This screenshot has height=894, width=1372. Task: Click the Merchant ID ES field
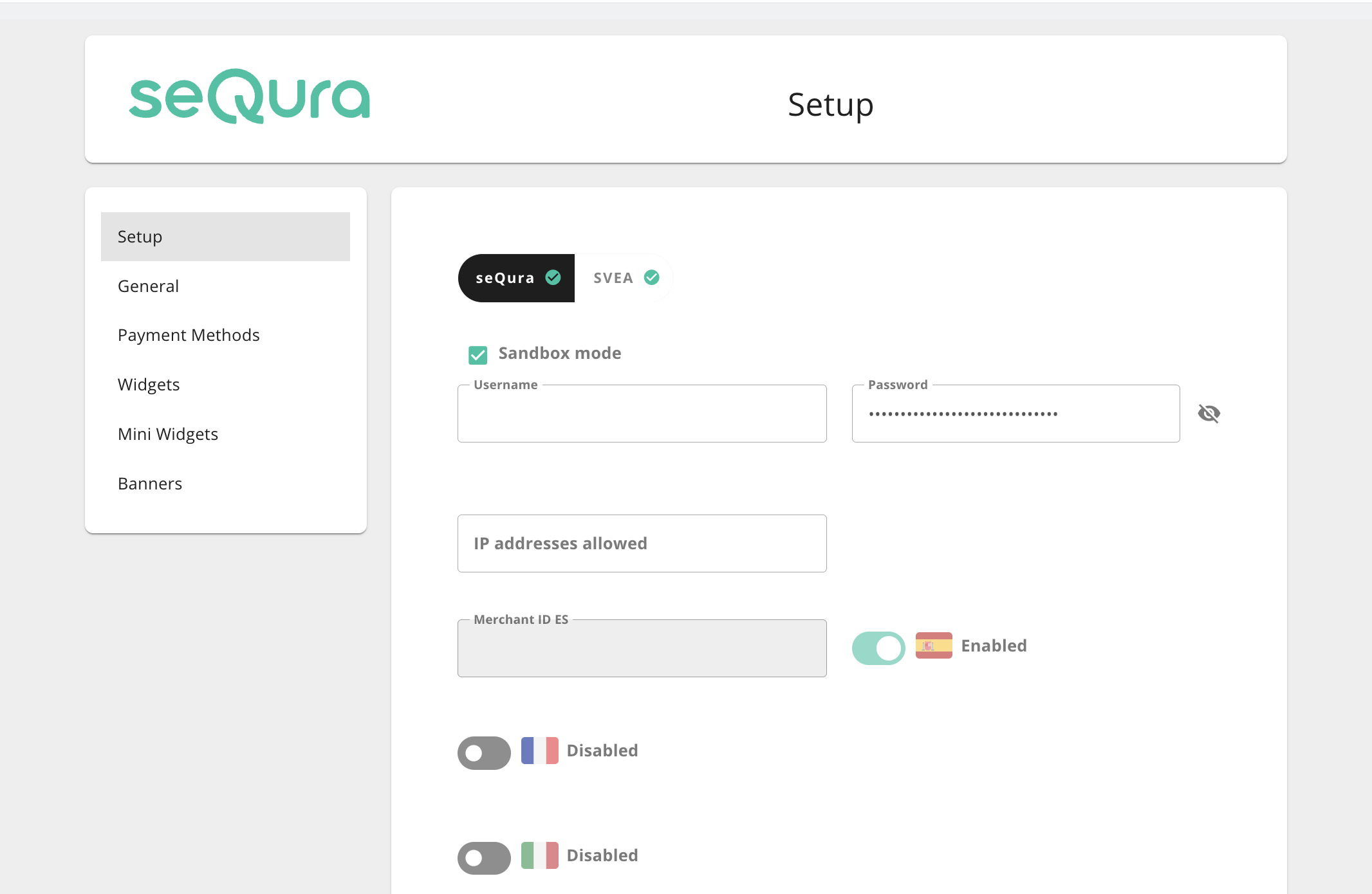642,648
